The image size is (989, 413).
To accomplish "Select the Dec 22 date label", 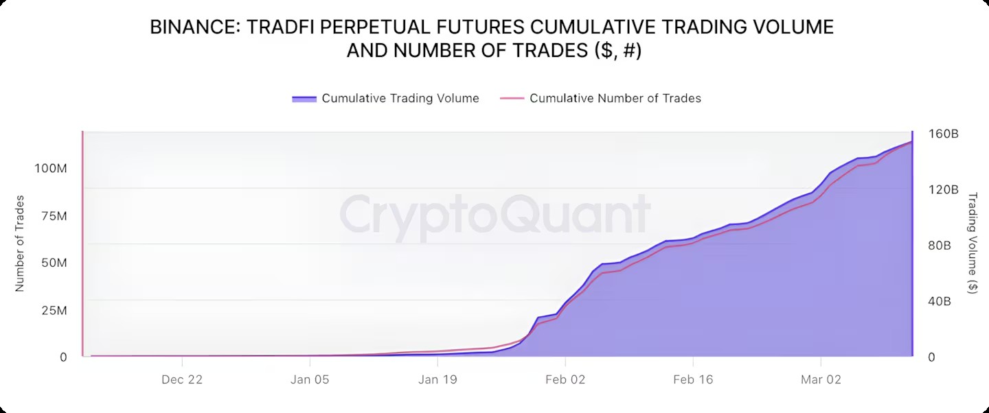I will (x=182, y=379).
